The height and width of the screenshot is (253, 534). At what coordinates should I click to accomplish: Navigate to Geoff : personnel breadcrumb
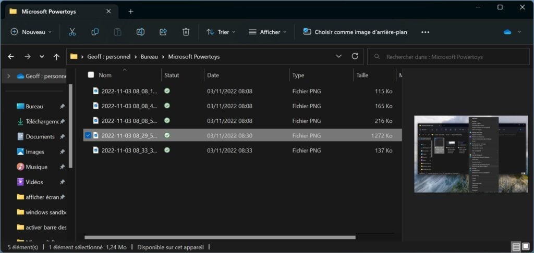[x=108, y=57]
